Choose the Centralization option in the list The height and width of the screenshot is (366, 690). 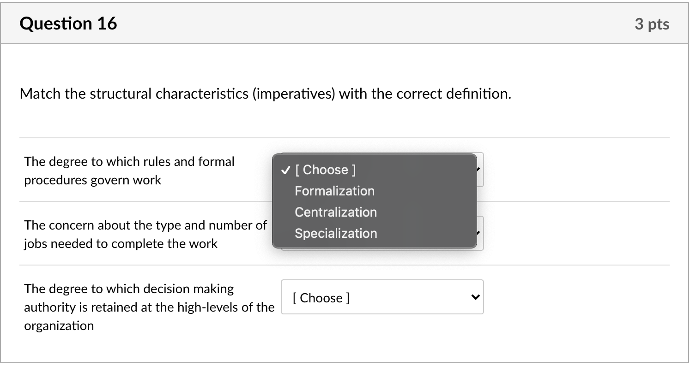click(336, 212)
